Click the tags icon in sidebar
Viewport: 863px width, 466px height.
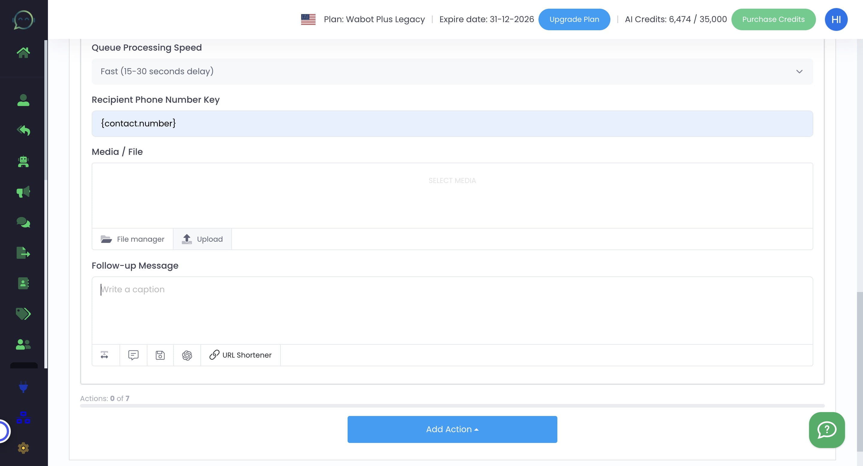(x=23, y=314)
